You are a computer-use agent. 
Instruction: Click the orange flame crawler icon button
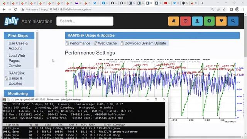[173, 21]
